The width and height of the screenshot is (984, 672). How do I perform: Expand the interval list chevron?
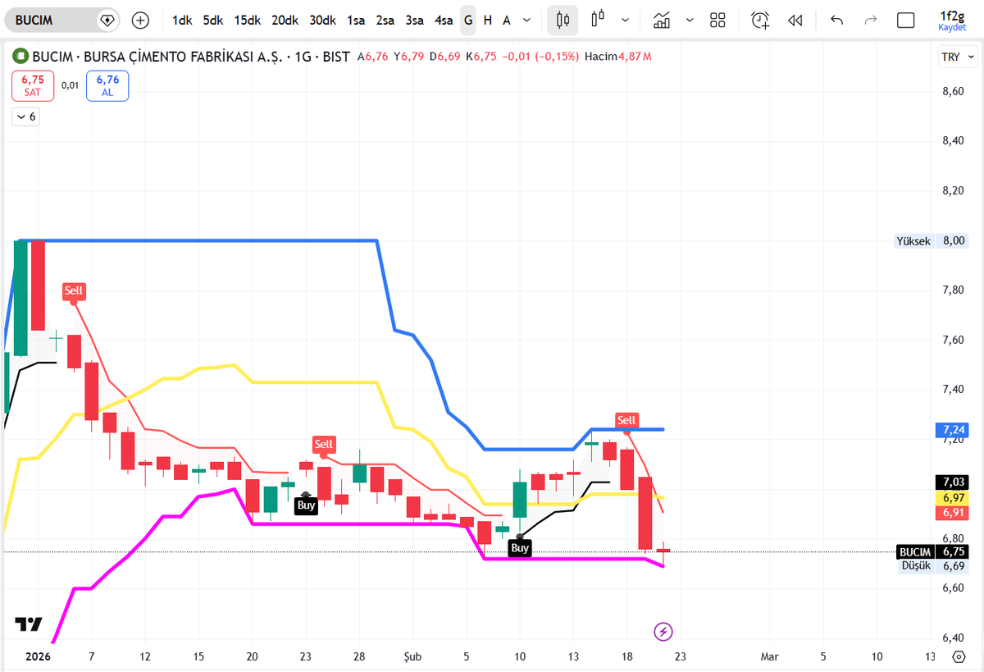tap(526, 20)
